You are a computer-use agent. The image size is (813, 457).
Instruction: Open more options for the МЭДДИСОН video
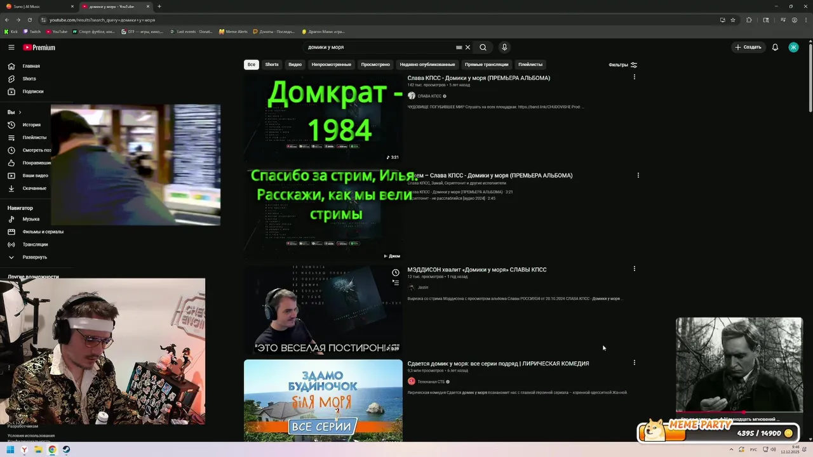(634, 268)
